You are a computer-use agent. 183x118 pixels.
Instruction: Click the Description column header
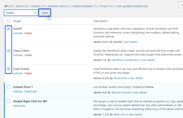pyautogui.click(x=101, y=21)
